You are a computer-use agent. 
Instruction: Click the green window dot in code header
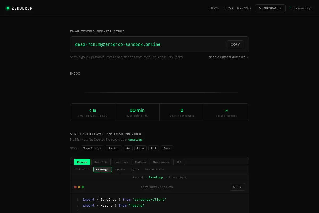click(83, 187)
